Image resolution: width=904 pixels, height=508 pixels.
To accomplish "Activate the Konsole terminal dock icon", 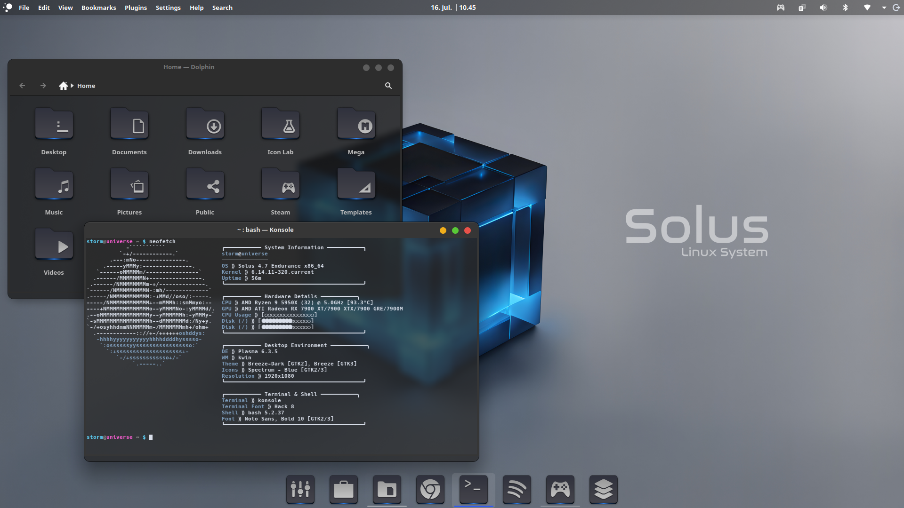I will (474, 489).
